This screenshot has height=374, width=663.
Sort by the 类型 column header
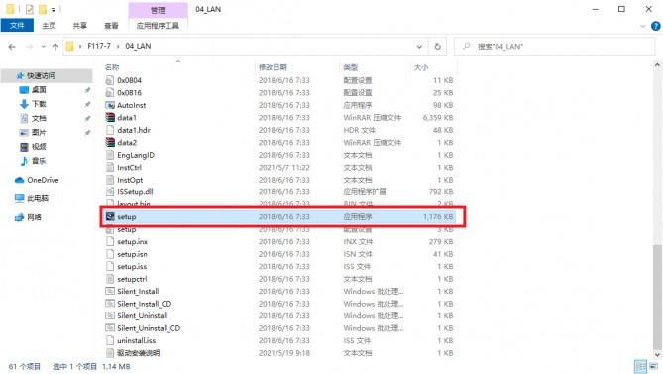(x=351, y=67)
